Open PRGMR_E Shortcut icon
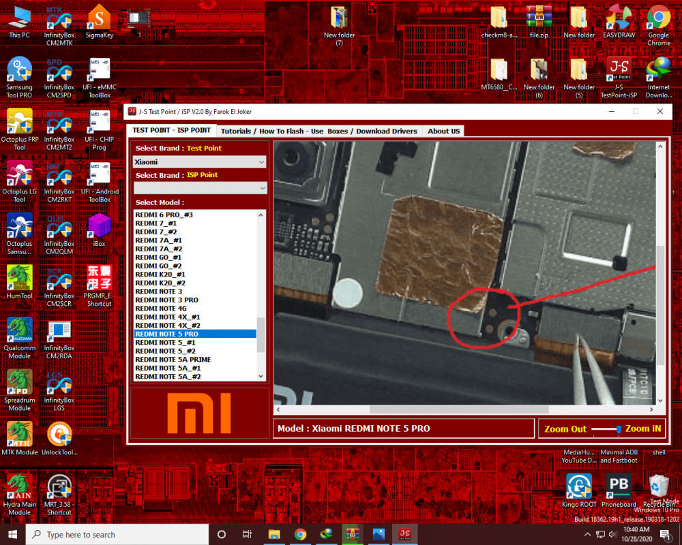The image size is (682, 545). coord(99,286)
